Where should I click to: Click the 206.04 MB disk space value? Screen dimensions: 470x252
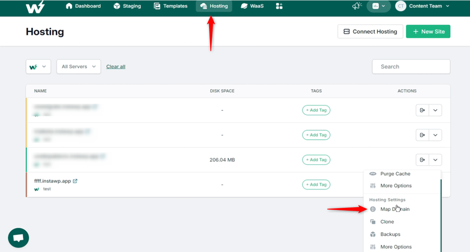(222, 159)
